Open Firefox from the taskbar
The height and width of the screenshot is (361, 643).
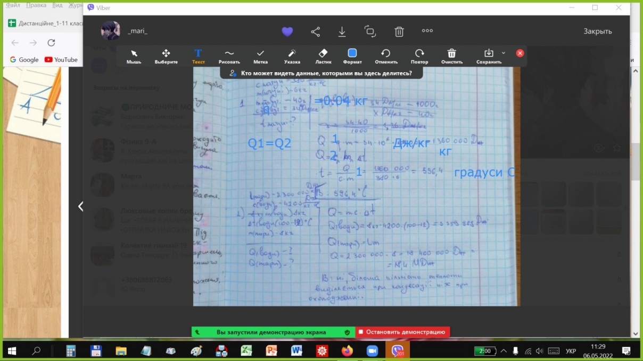click(x=347, y=350)
